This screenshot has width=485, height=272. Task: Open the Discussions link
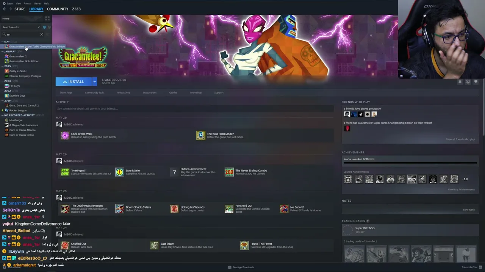pos(150,93)
